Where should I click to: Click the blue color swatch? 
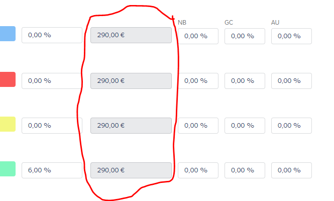[8, 34]
